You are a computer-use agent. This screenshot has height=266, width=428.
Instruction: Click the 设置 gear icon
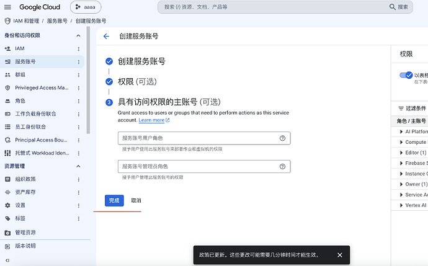(7, 205)
